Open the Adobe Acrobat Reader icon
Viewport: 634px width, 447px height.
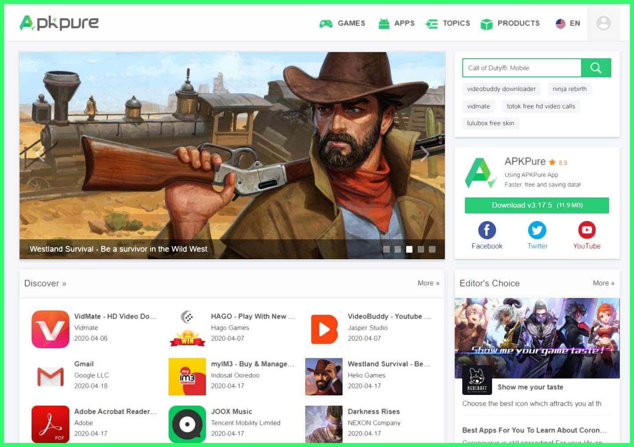[50, 424]
